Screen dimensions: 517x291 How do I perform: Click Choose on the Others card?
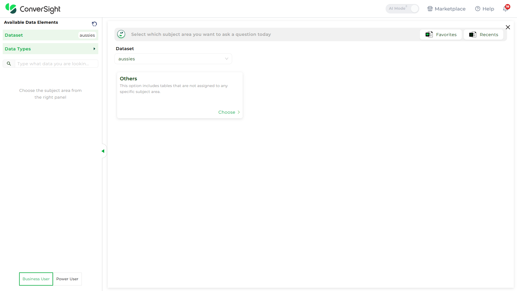tap(229, 112)
